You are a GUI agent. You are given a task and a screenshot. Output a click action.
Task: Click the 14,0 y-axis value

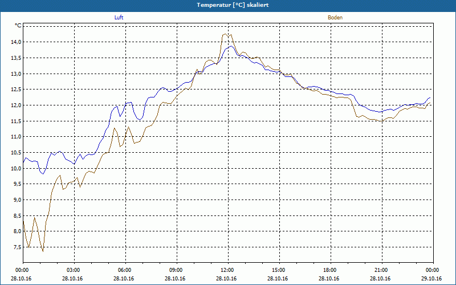pyautogui.click(x=17, y=42)
